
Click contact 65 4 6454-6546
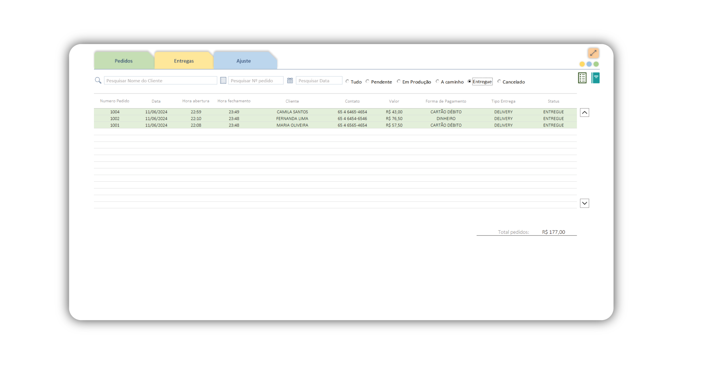[x=352, y=118]
